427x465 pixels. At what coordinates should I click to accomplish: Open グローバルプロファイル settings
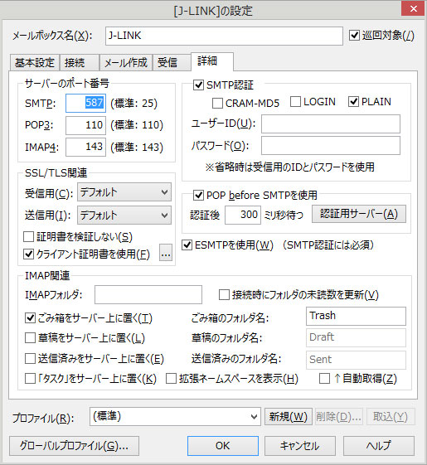(74, 446)
